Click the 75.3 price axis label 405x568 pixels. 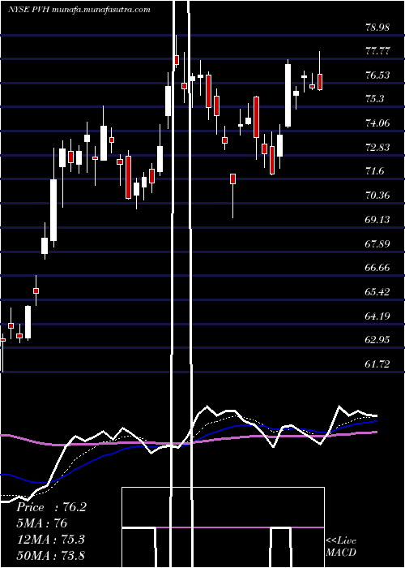pyautogui.click(x=374, y=99)
